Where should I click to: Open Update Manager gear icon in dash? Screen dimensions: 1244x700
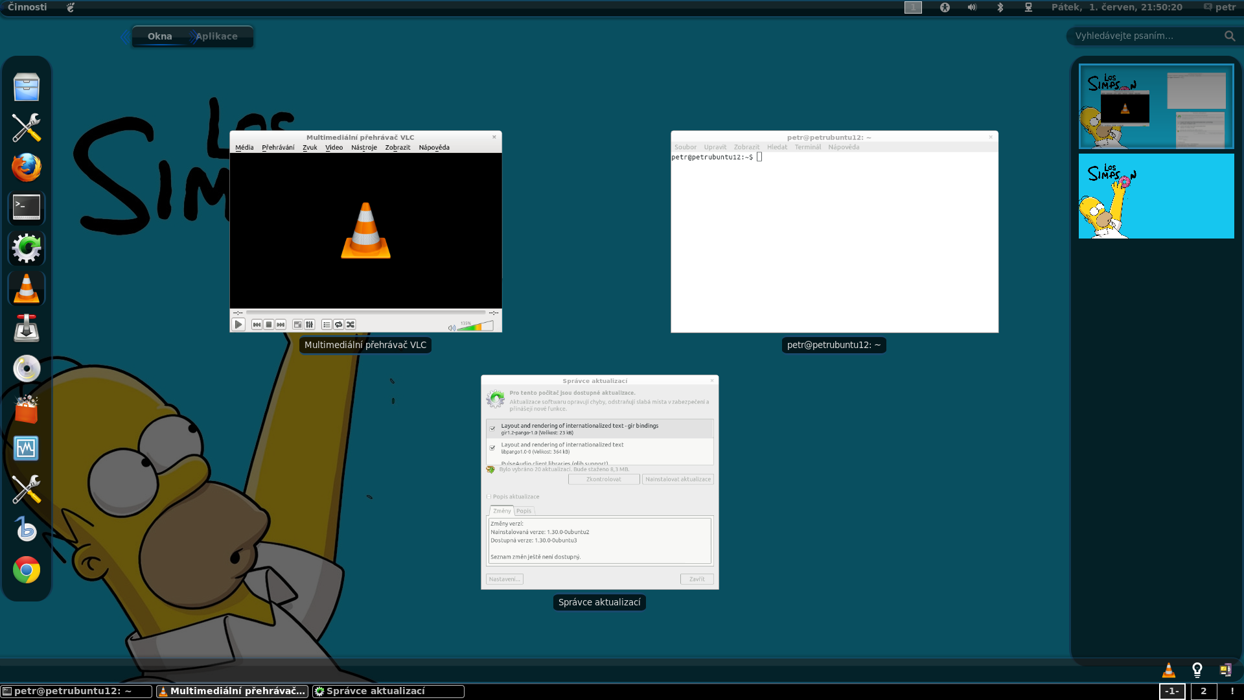27,248
